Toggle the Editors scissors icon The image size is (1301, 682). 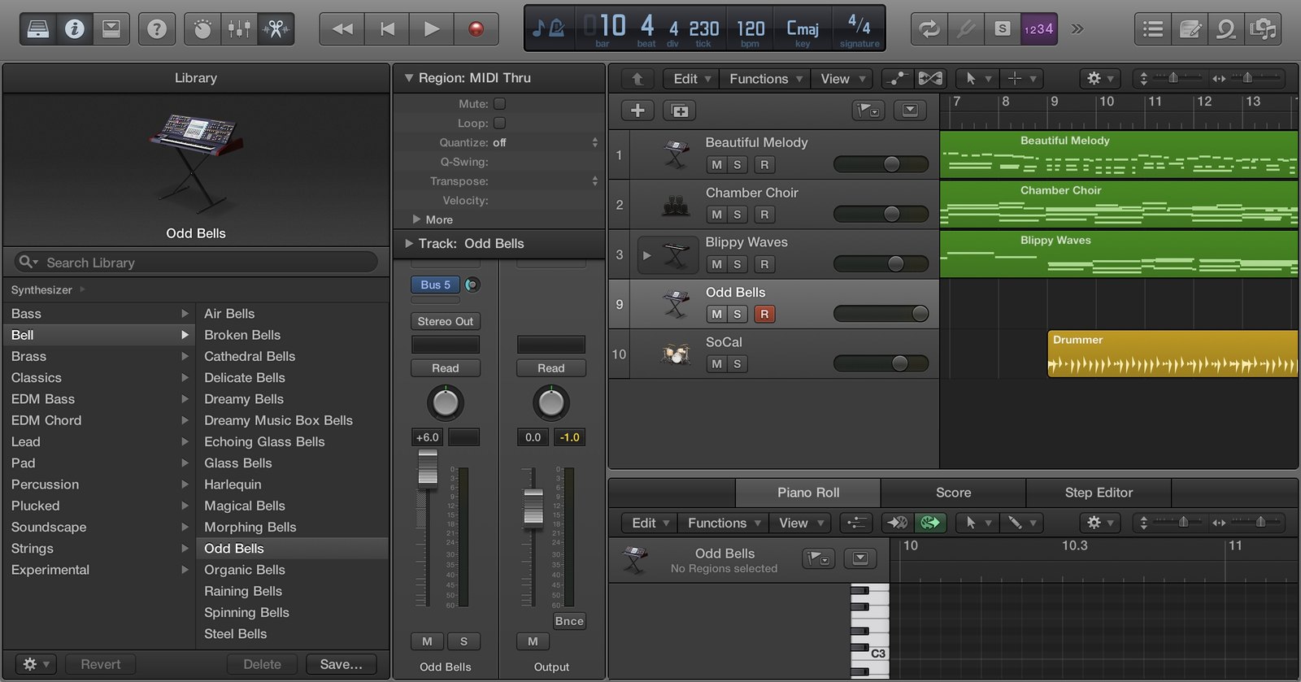(276, 29)
